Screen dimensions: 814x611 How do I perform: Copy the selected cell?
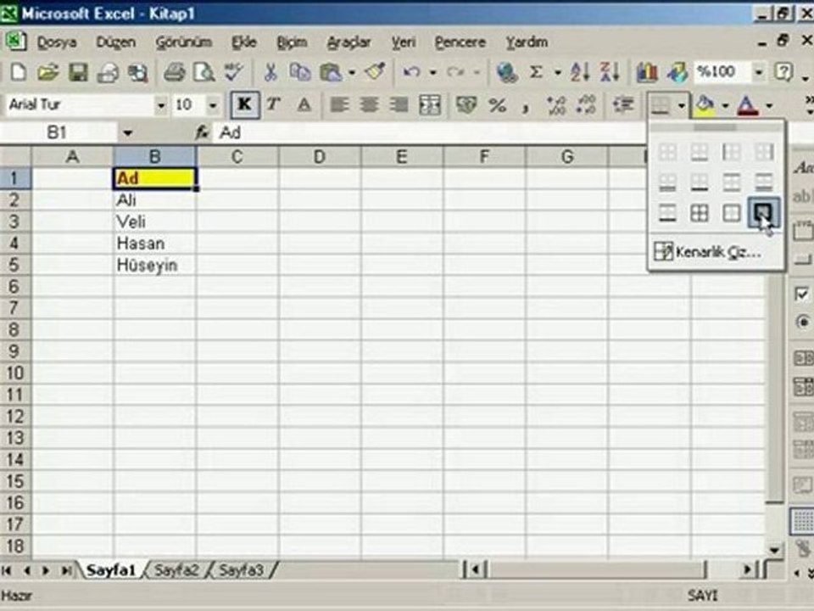299,72
